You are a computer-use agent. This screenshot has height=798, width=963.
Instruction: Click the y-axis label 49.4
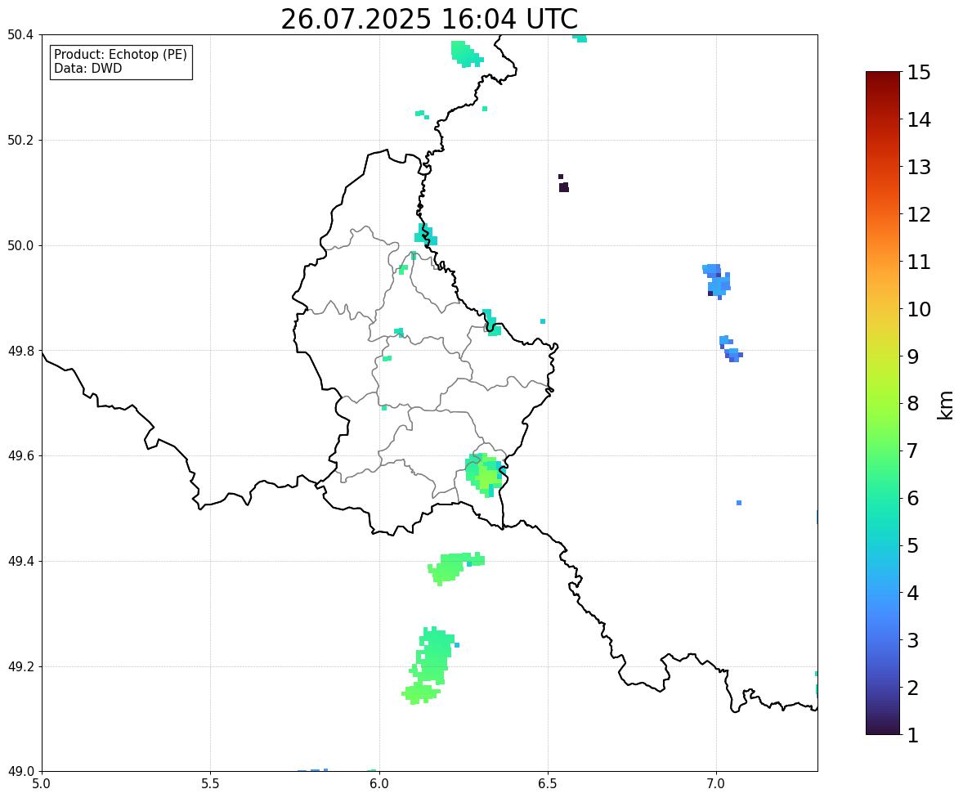[x=20, y=561]
